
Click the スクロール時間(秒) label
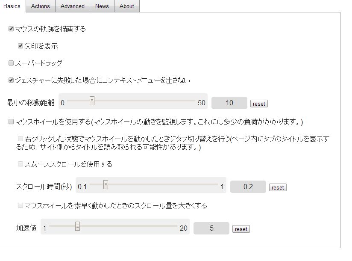point(44,187)
